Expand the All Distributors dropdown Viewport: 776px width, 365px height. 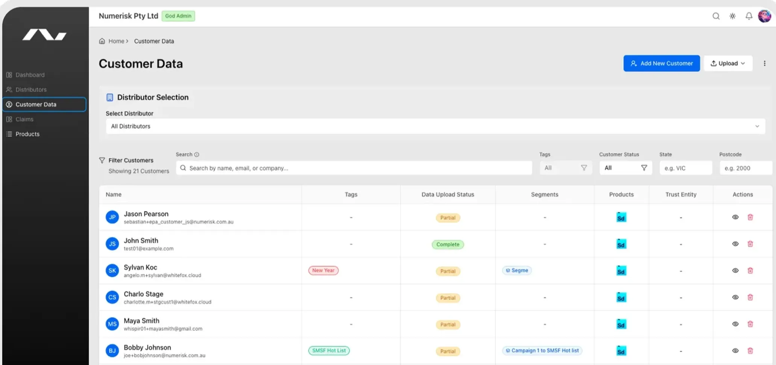[435, 126]
